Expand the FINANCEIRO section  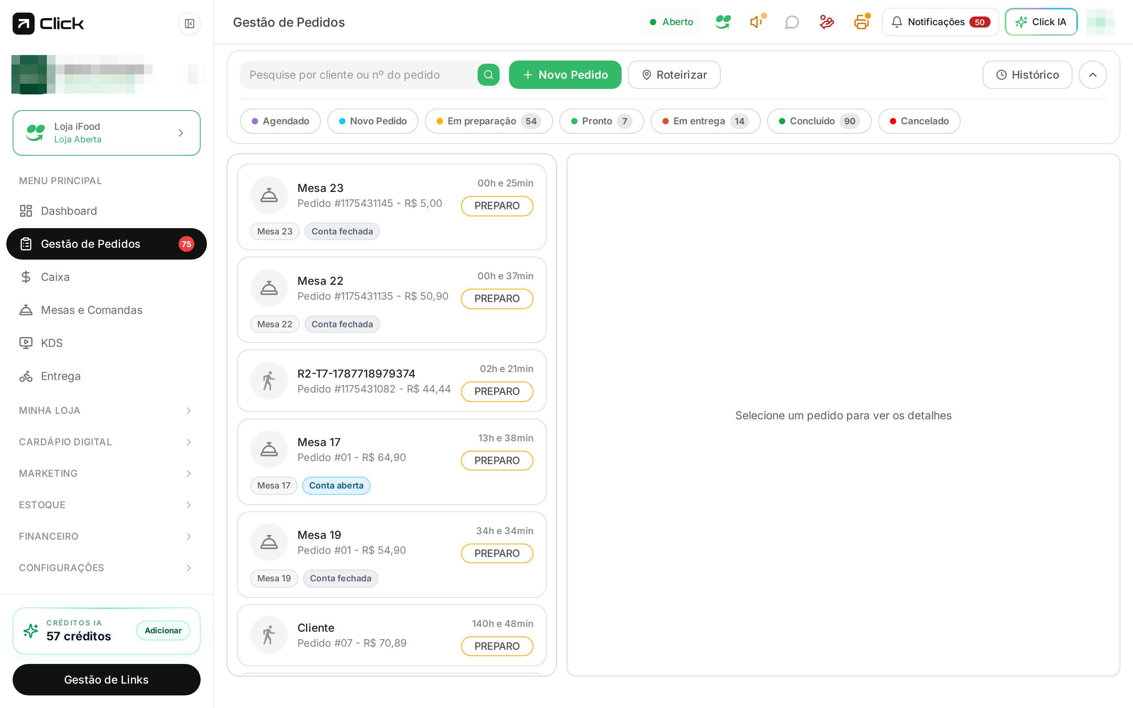106,536
